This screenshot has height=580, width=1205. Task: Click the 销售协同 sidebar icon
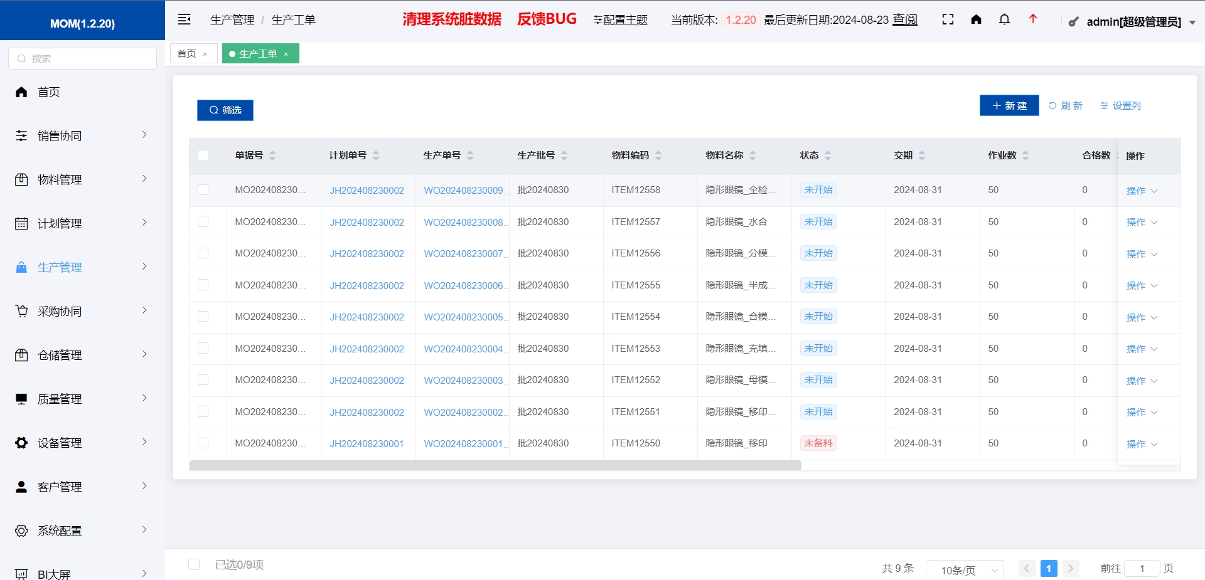tap(21, 136)
